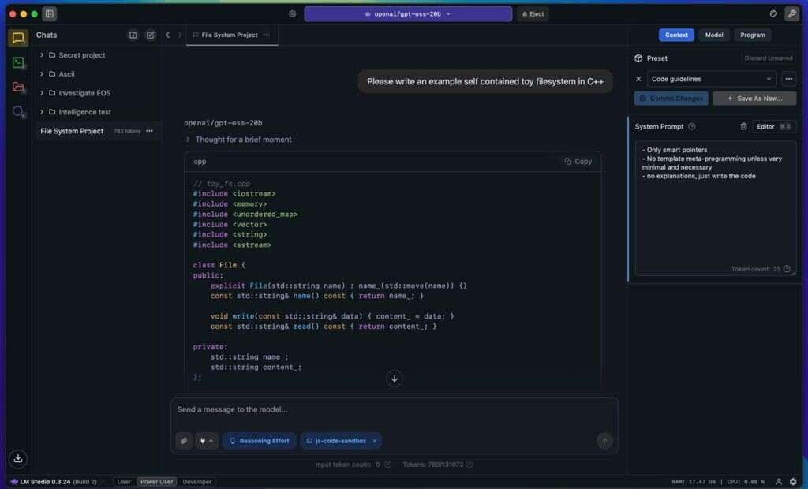The image size is (808, 489).
Task: Create a new folder in Chats
Action: pos(133,35)
